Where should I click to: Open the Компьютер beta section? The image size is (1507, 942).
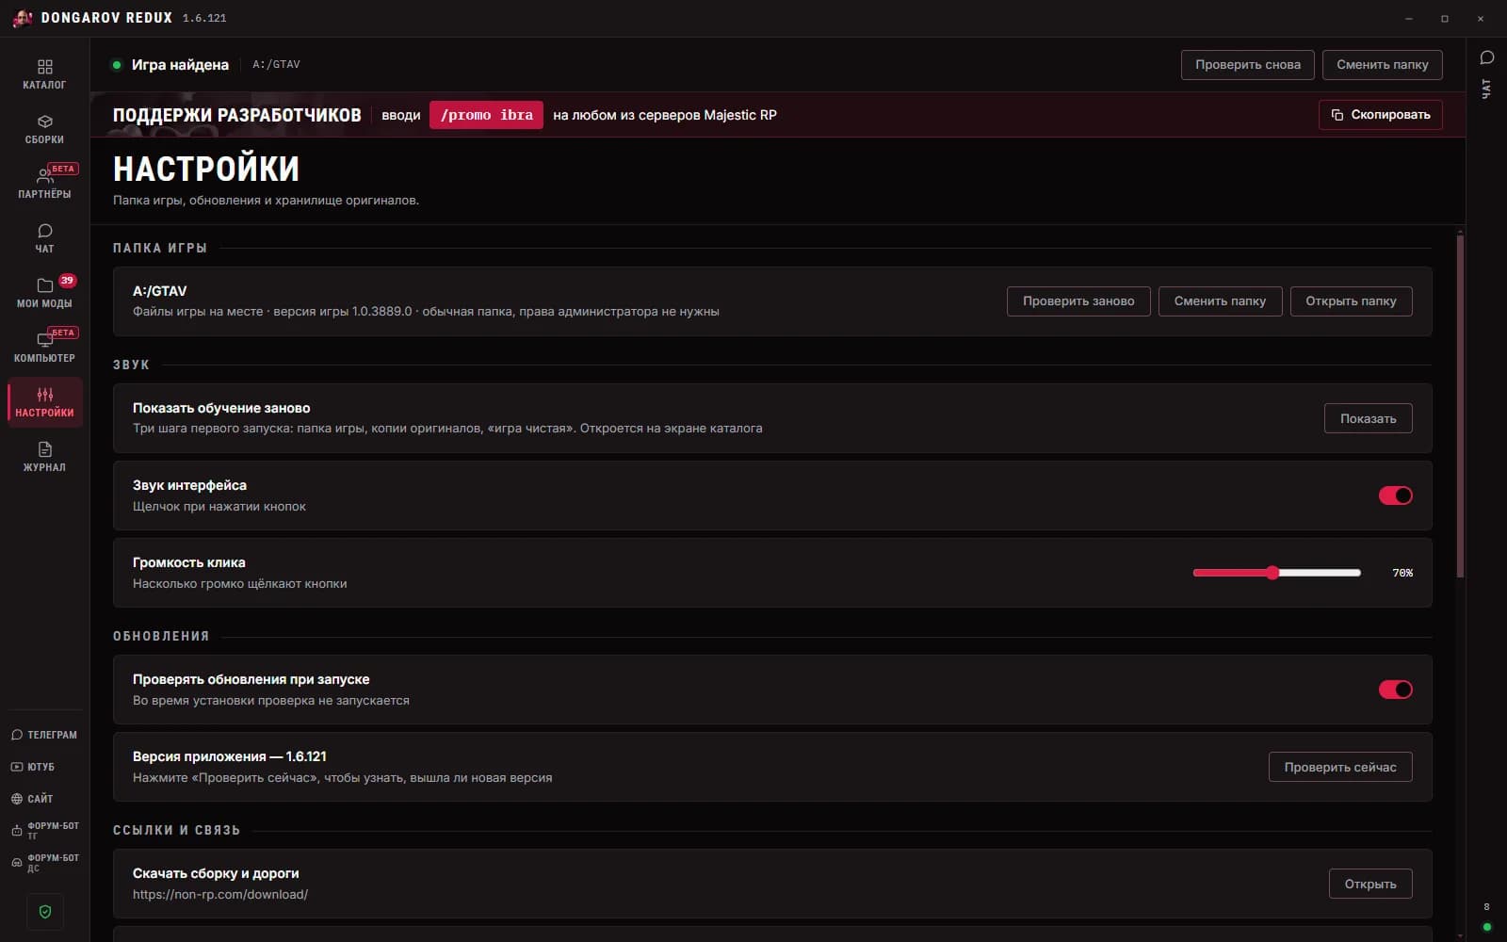[x=44, y=348]
